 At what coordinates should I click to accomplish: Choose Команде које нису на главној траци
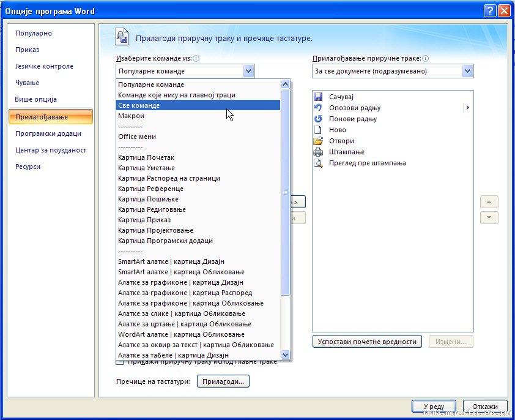(x=198, y=95)
